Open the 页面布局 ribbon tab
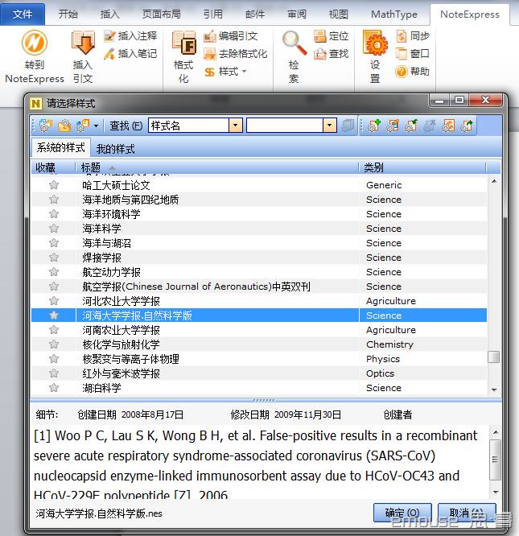Viewport: 519px width, 536px height. [161, 14]
